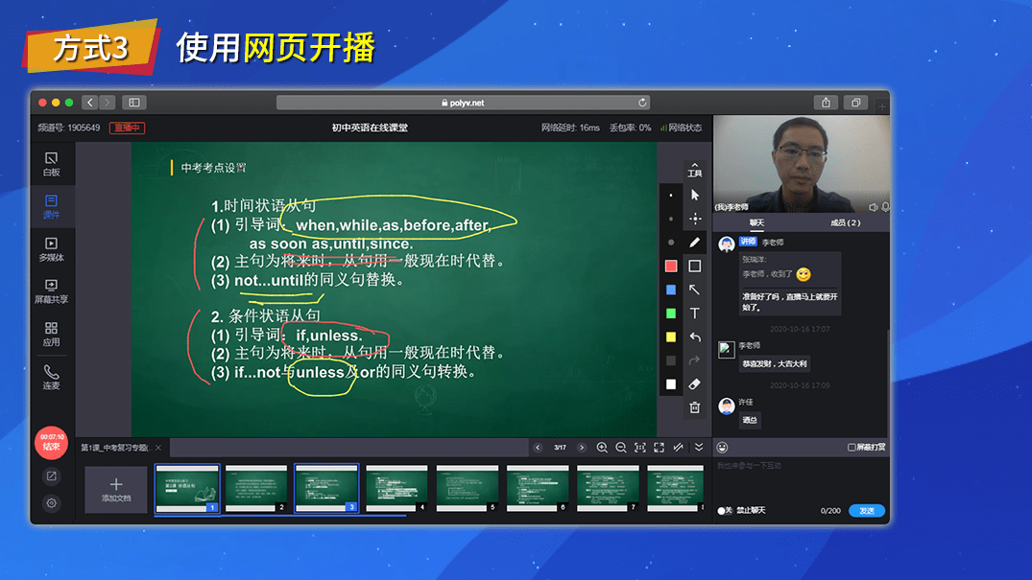The height and width of the screenshot is (580, 1032).
Task: Select the rectangle shape tool
Action: click(x=695, y=267)
